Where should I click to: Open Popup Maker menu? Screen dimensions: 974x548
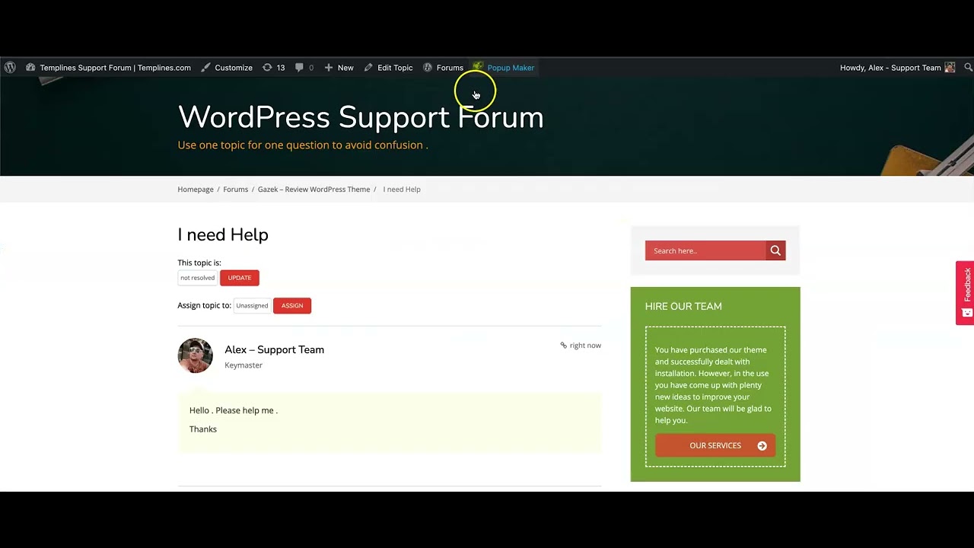point(504,68)
